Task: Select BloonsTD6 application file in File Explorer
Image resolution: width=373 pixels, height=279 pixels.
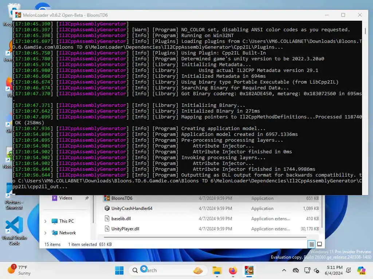Action: click(x=212, y=198)
